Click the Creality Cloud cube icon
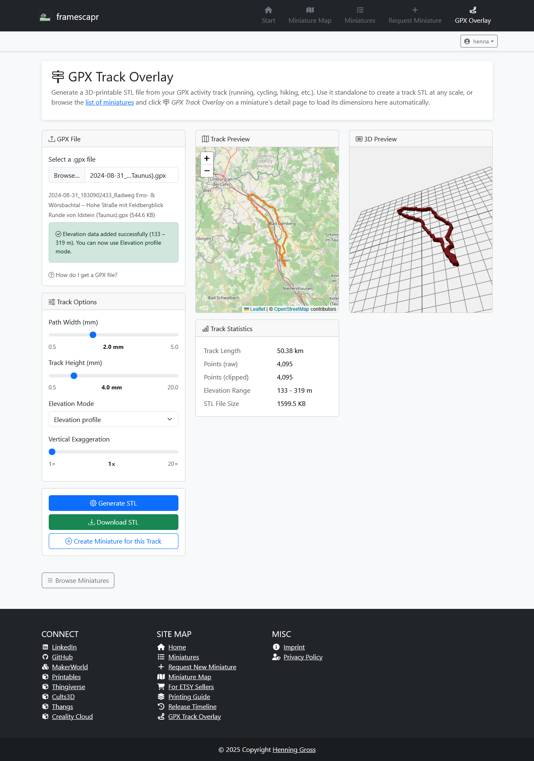This screenshot has height=761, width=534. point(45,717)
